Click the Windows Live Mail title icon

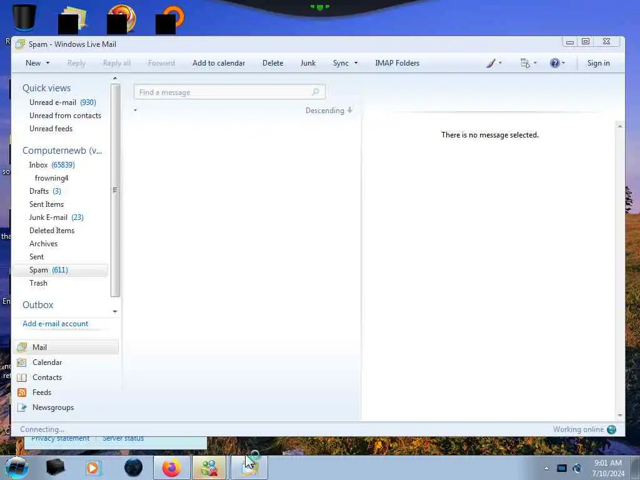20,44
